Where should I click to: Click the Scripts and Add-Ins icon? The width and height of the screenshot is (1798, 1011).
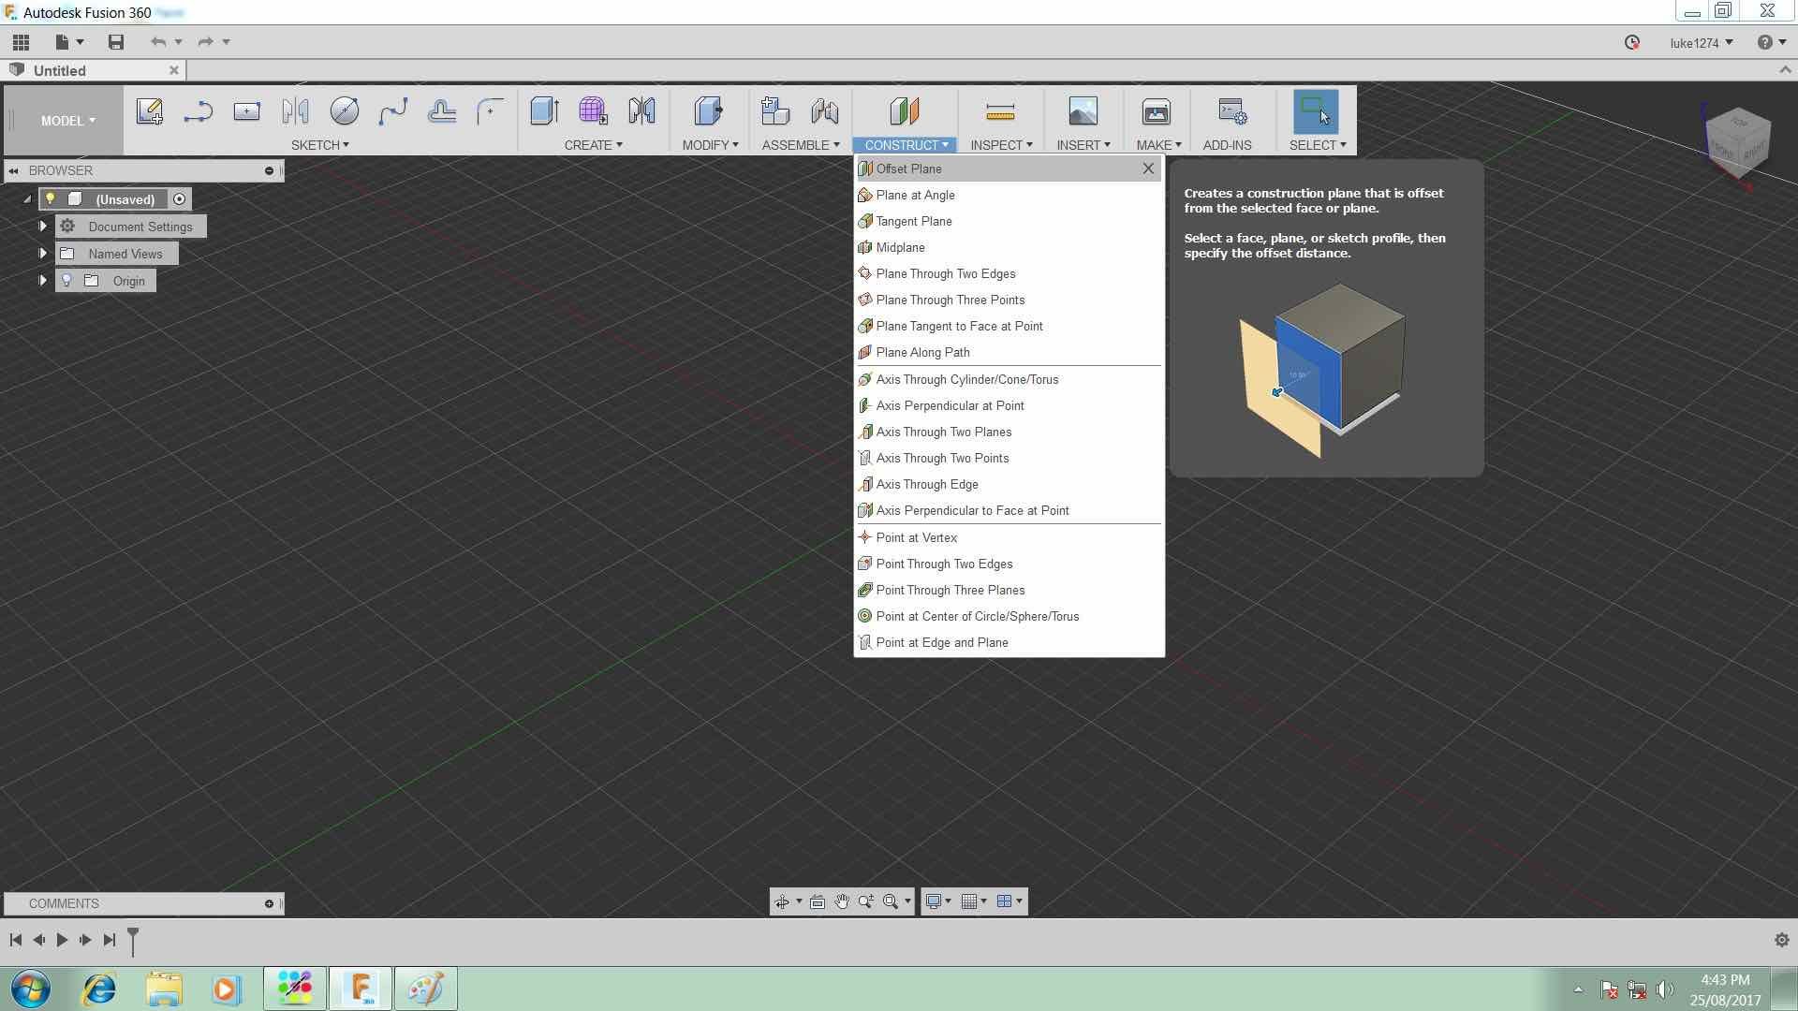[1232, 111]
